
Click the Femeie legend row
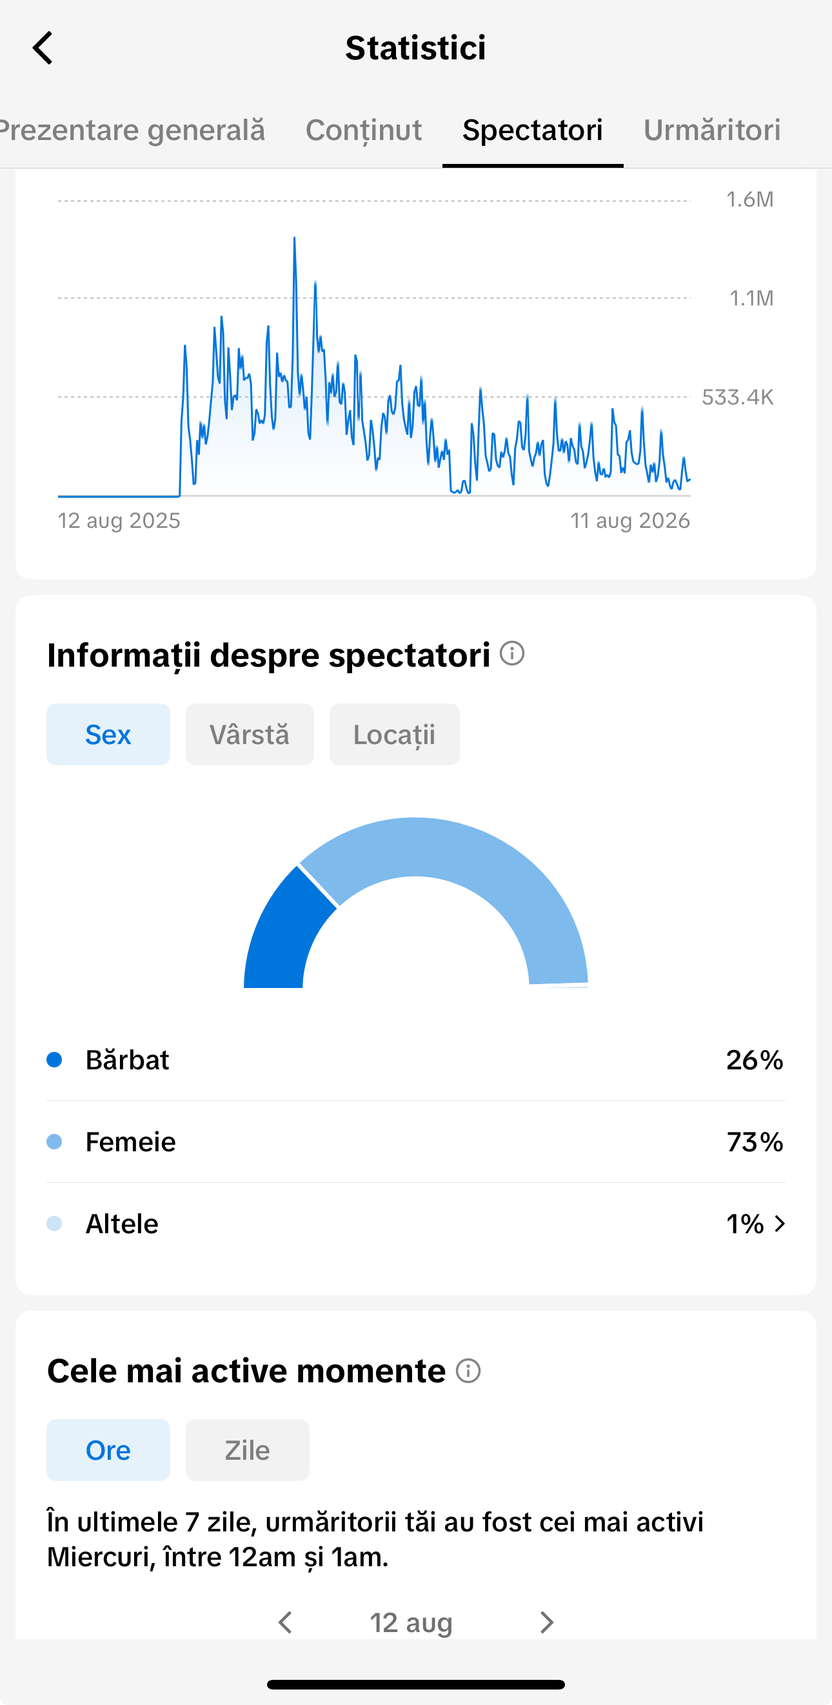(415, 1142)
